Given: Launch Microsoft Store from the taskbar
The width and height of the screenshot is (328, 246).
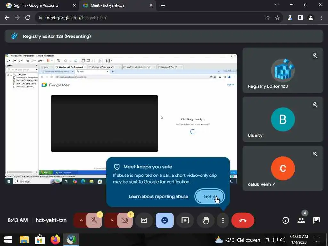Looking at the screenshot, I should click(39, 240).
